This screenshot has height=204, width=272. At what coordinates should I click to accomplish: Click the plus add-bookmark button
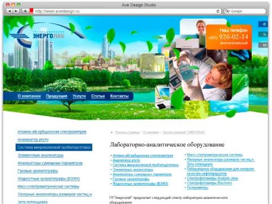pyautogui.click(x=25, y=11)
